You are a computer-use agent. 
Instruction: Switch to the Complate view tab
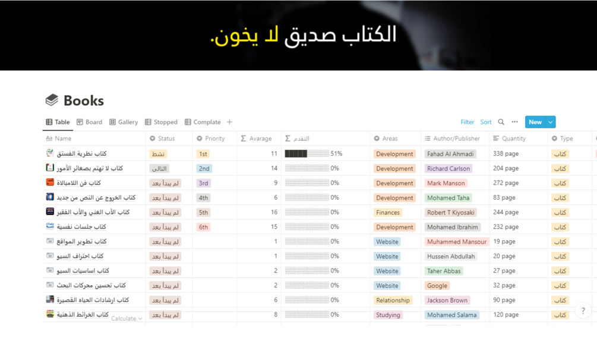click(203, 122)
